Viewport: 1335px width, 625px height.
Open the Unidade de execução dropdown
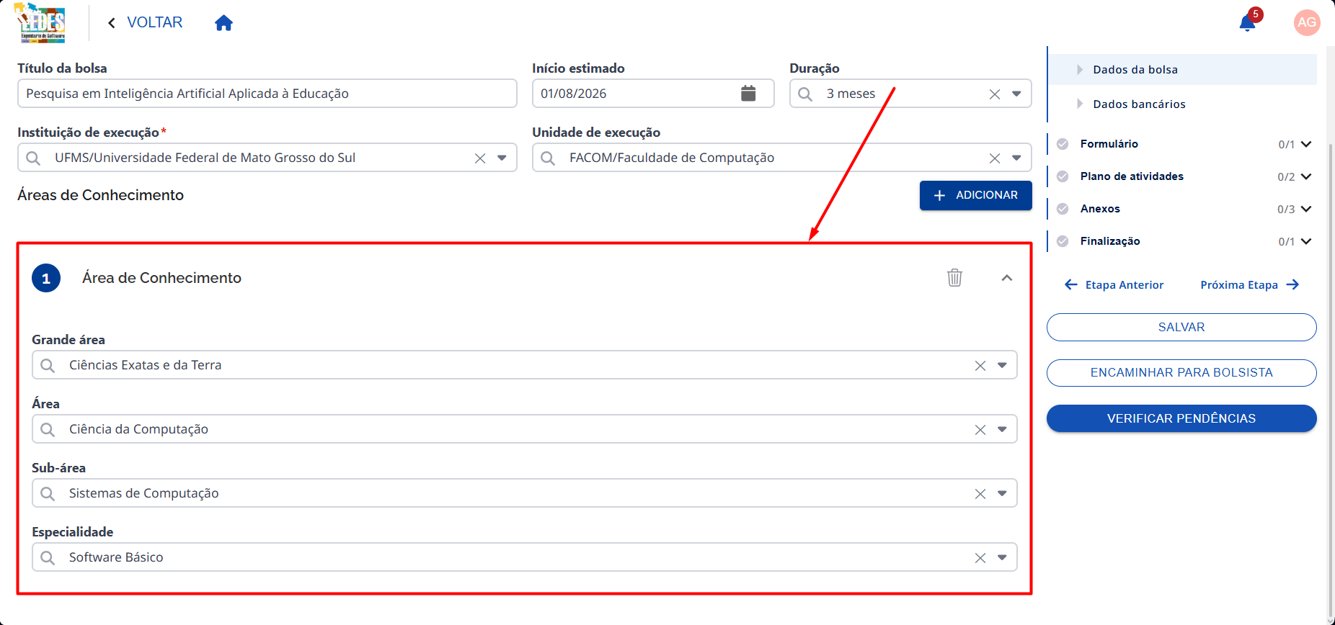(x=1016, y=158)
